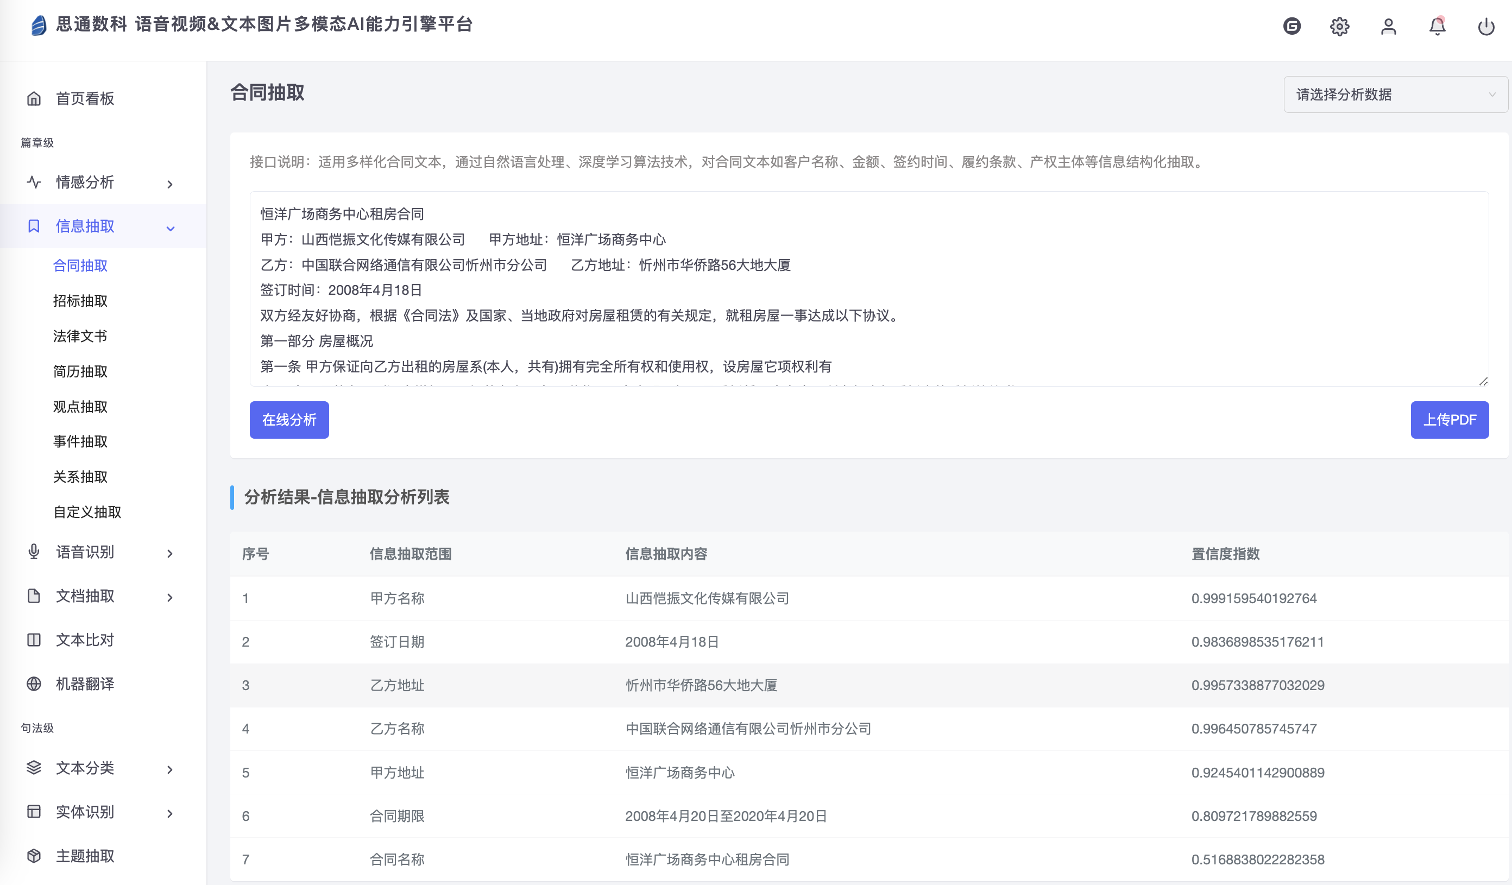The width and height of the screenshot is (1512, 885).
Task: Select 招标抽取 in the sidebar
Action: 80,301
